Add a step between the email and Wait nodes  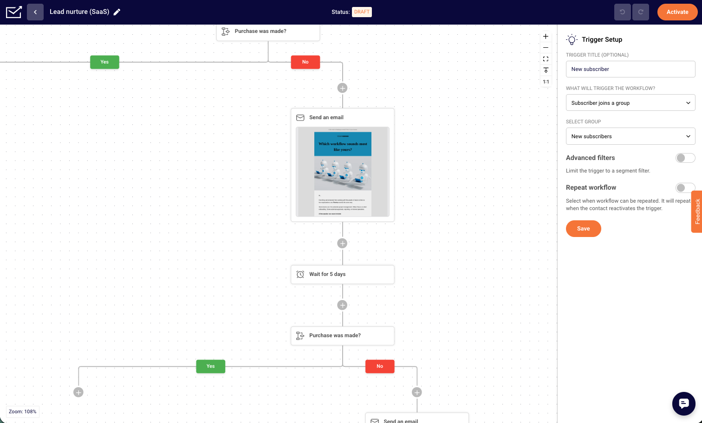343,244
